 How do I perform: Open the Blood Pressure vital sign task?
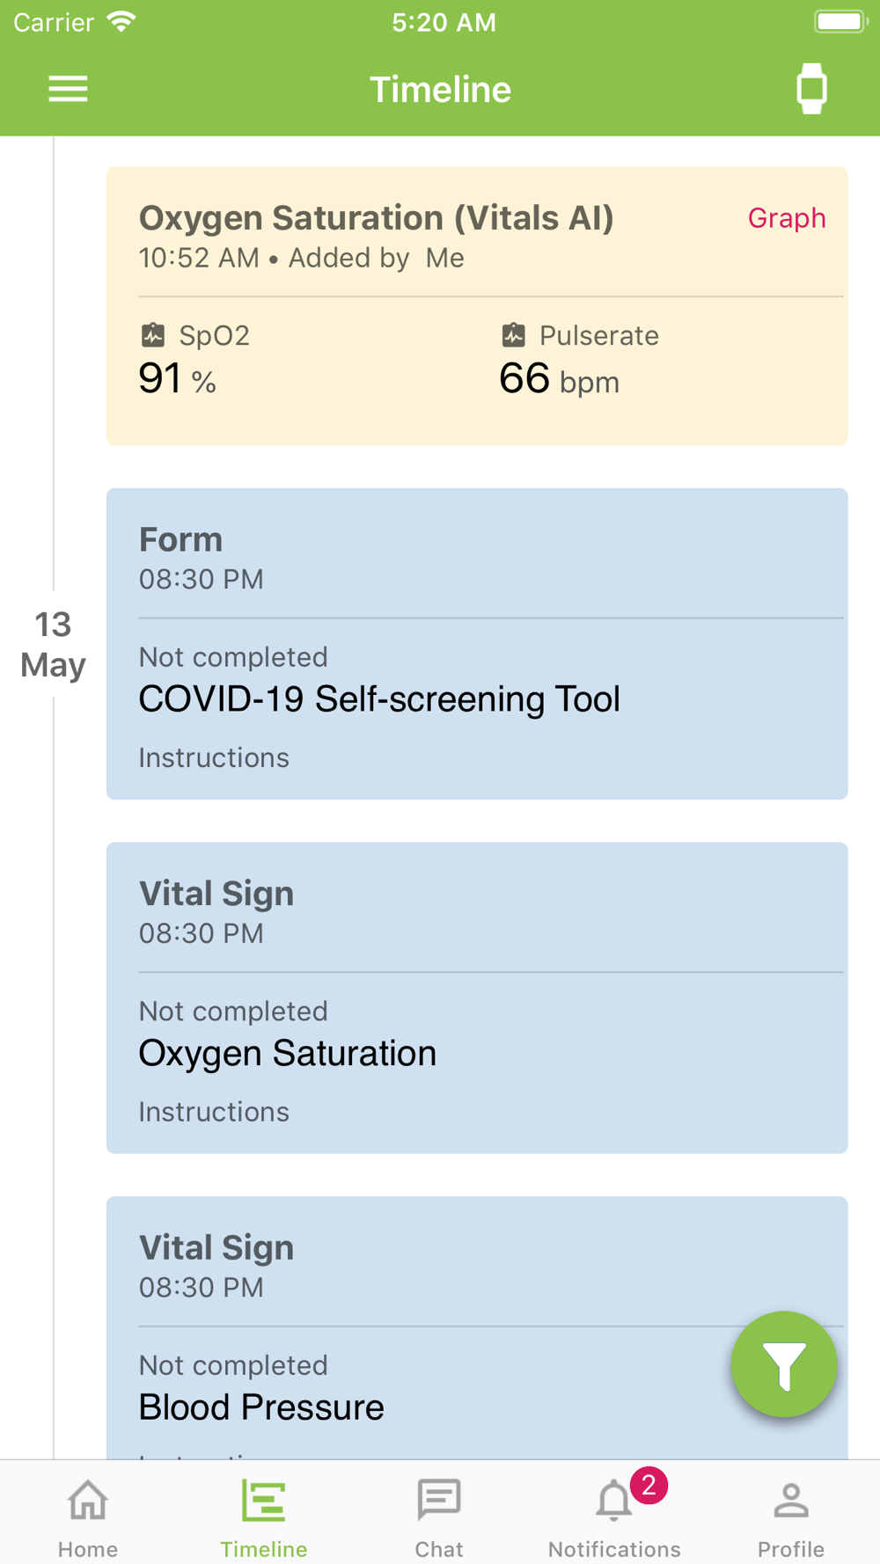(261, 1407)
